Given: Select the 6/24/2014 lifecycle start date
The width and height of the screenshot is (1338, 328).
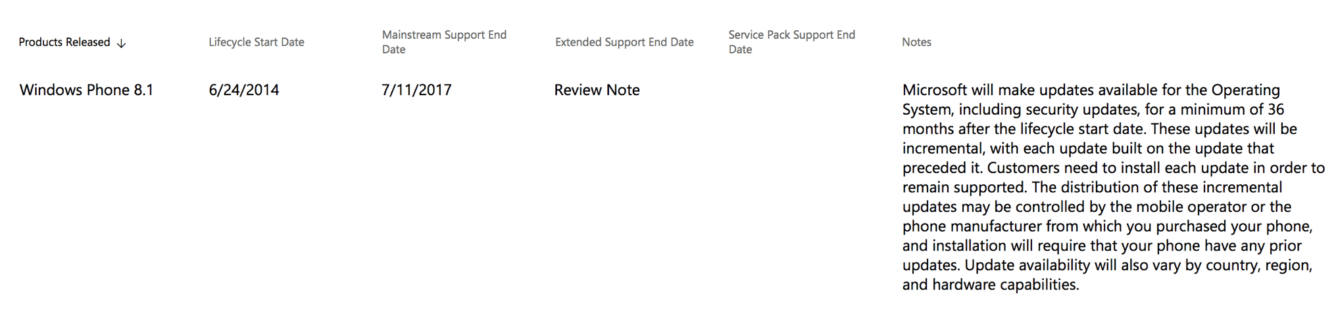Looking at the screenshot, I should click(244, 90).
